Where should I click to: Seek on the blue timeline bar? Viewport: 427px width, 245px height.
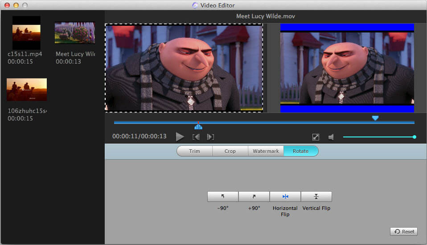[264, 123]
